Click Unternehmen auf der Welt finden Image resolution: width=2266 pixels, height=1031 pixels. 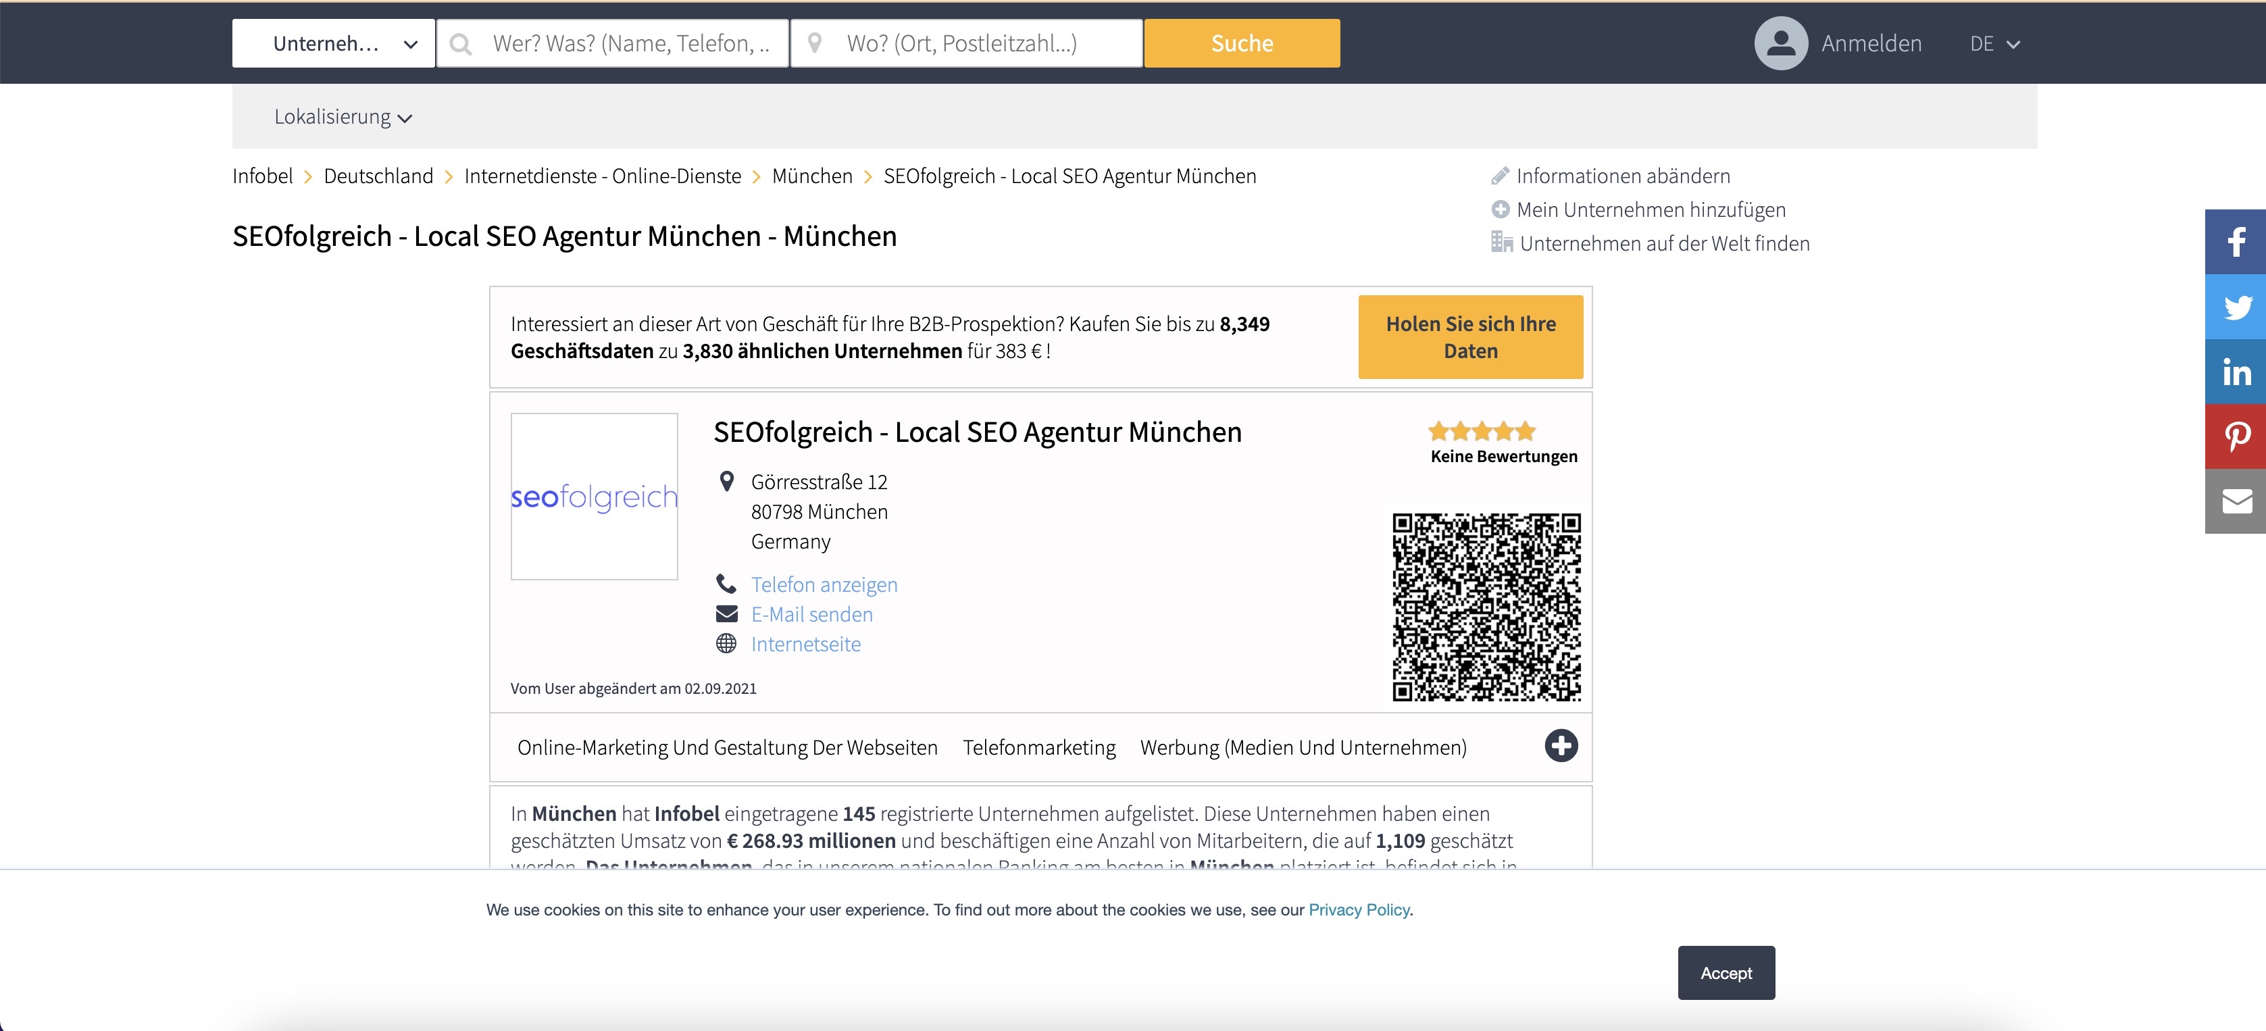tap(1664, 244)
